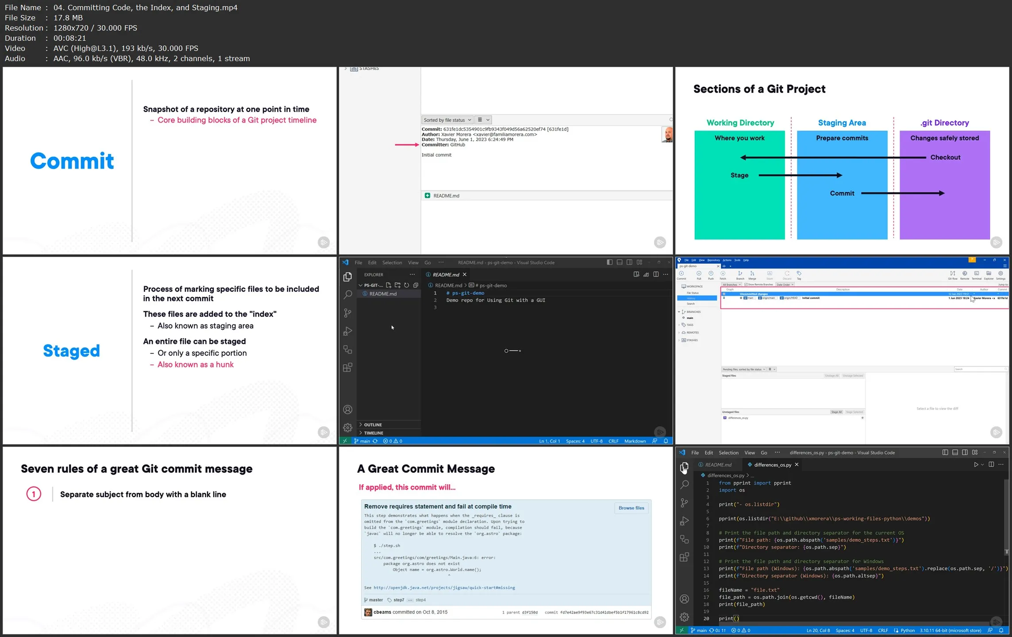1012x637 pixels.
Task: Collapse BRANCHES section in SourceTree sidebar
Action: pyautogui.click(x=679, y=312)
